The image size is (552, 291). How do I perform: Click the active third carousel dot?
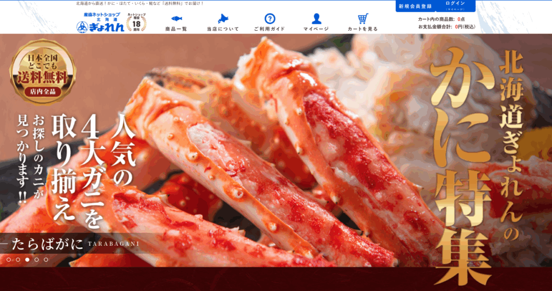tap(27, 260)
